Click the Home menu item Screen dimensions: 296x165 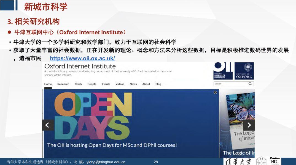(x=48, y=84)
